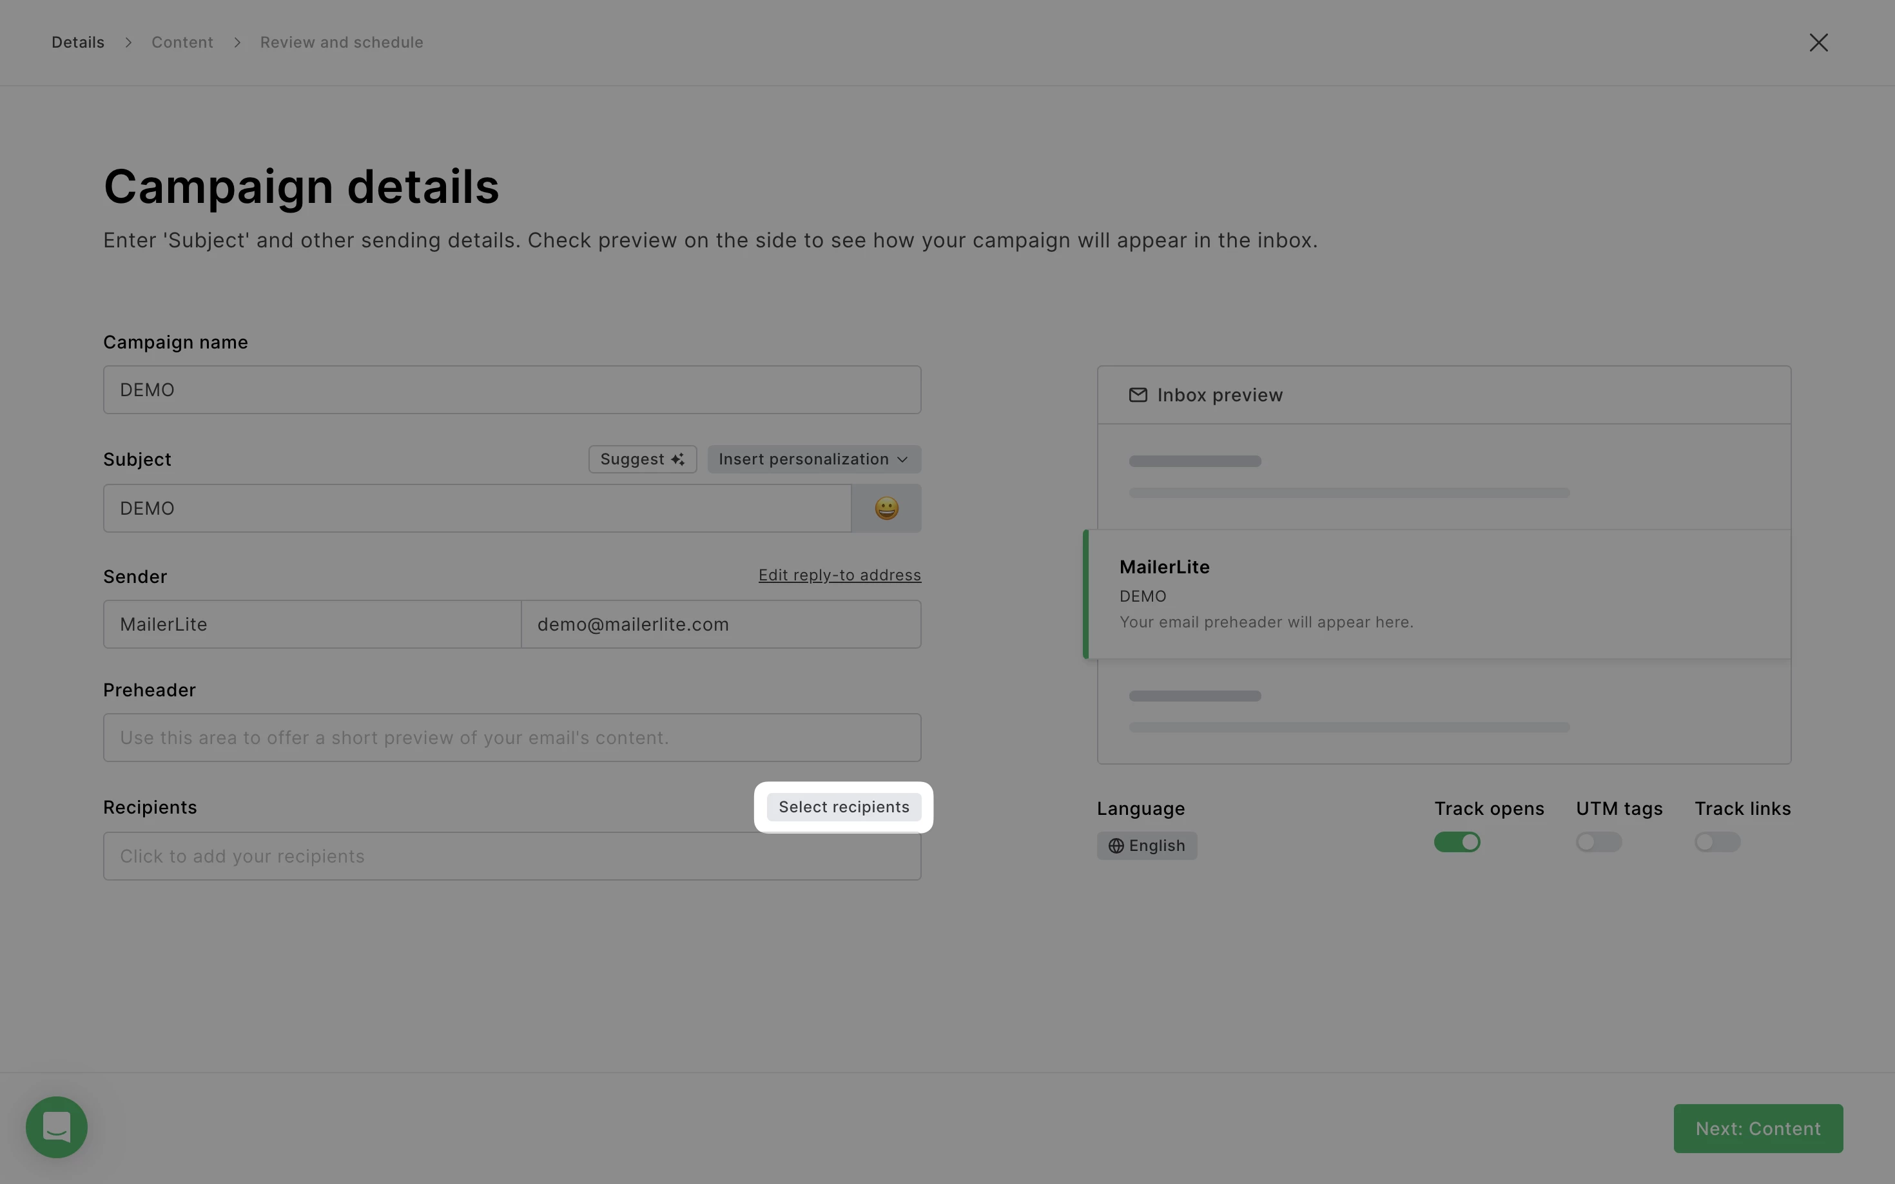The height and width of the screenshot is (1184, 1895).
Task: Click the Next: Content button
Action: [1757, 1129]
